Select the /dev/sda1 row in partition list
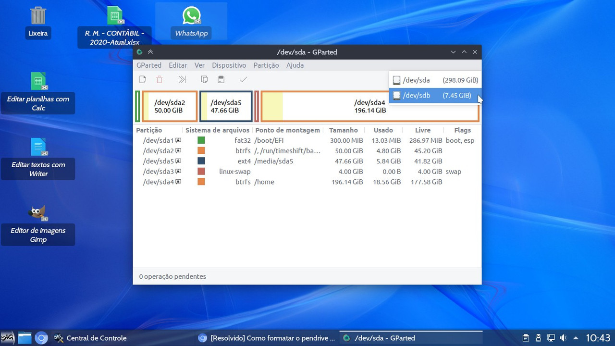 coord(307,140)
